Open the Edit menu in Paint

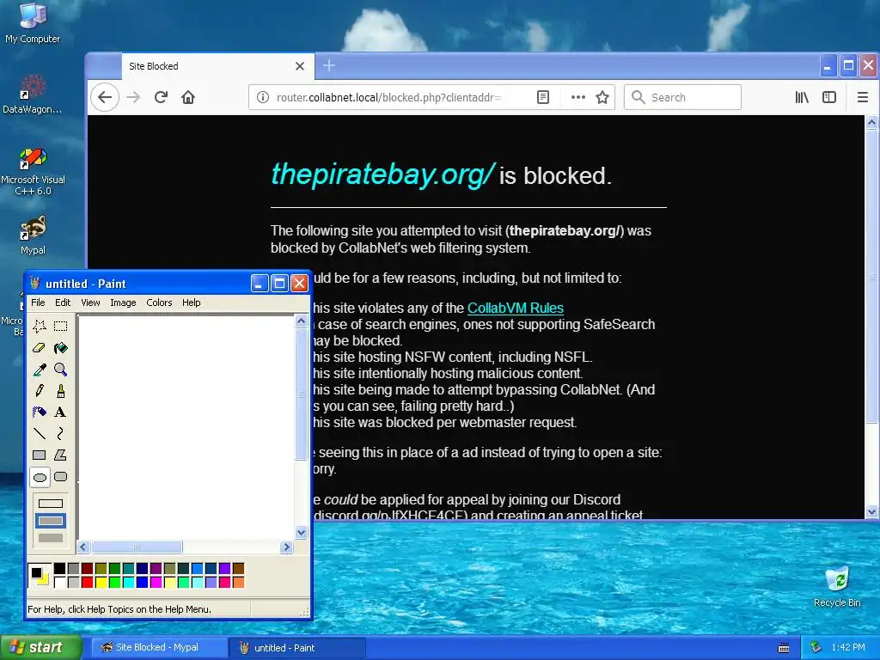coord(63,302)
